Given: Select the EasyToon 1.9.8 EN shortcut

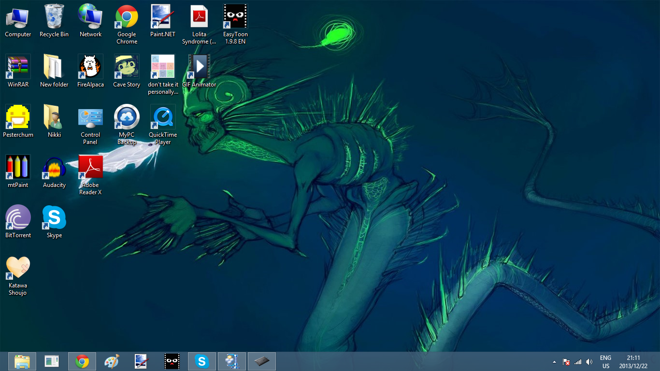Looking at the screenshot, I should click(x=235, y=25).
